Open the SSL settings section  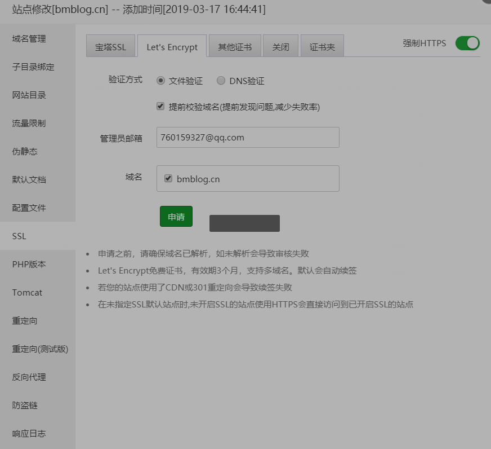[x=19, y=236]
